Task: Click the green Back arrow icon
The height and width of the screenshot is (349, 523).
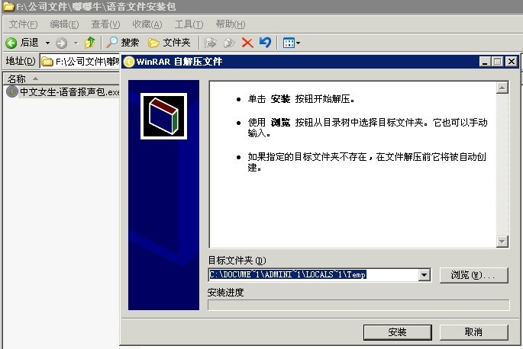Action: click(11, 43)
